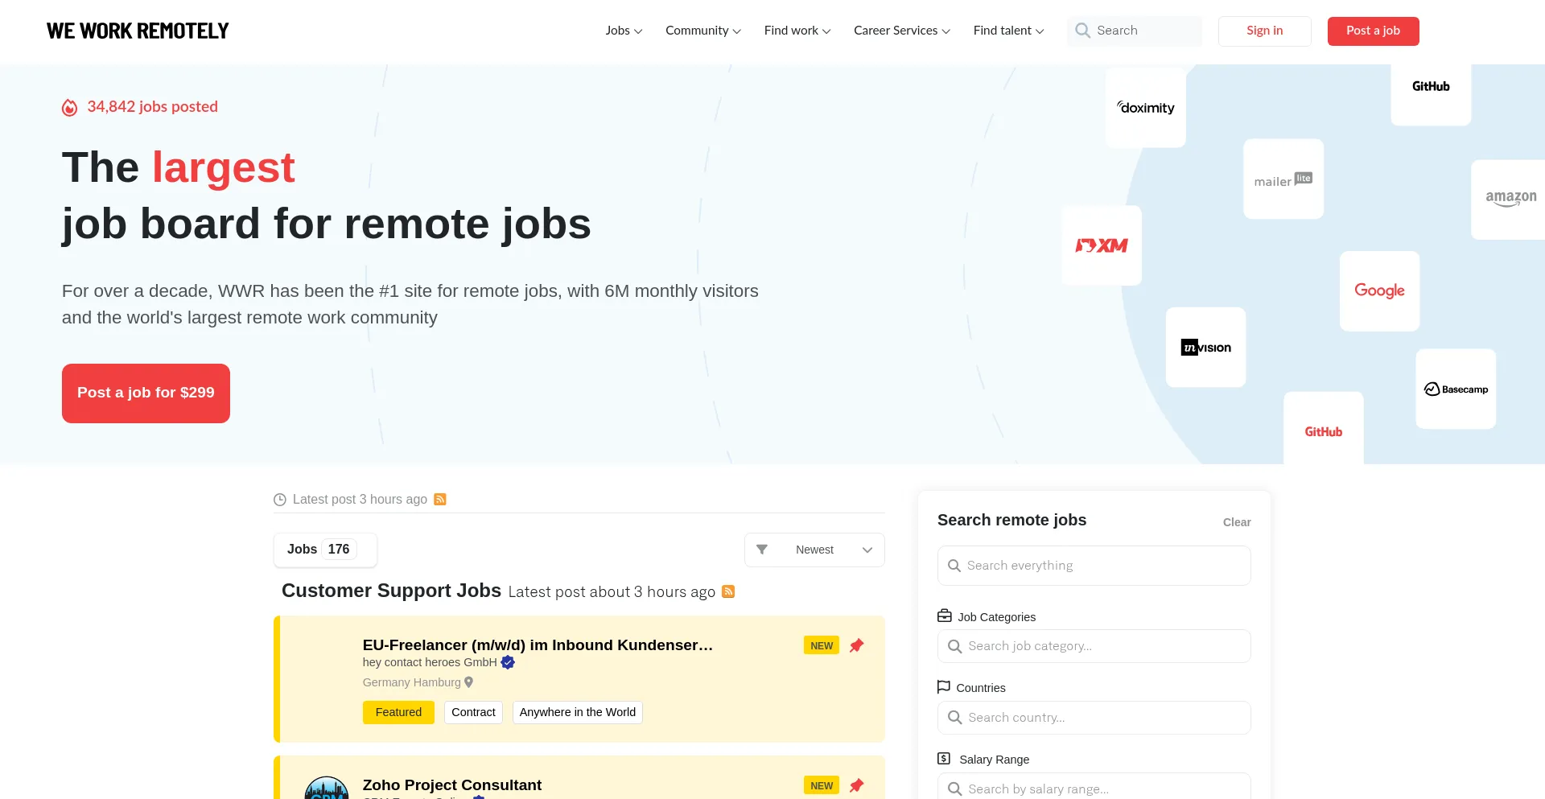Click the verified badge next to hey contact heroes GmbH
This screenshot has width=1545, height=799.
tap(508, 662)
